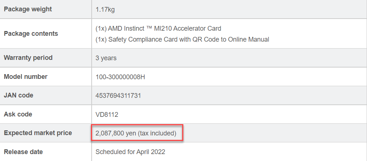
Task: Click the Release date row label
Action: point(23,152)
